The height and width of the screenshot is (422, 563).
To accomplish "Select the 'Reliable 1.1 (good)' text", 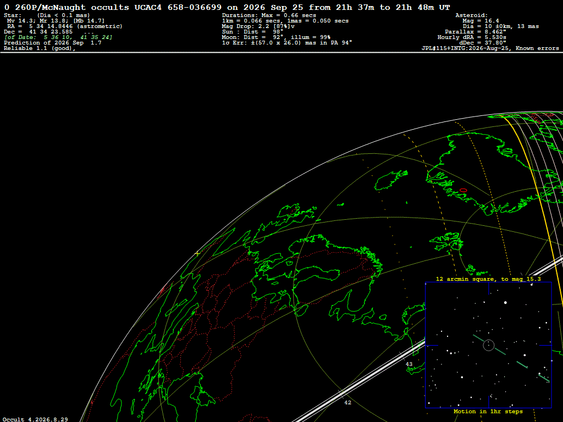I will tap(40, 48).
